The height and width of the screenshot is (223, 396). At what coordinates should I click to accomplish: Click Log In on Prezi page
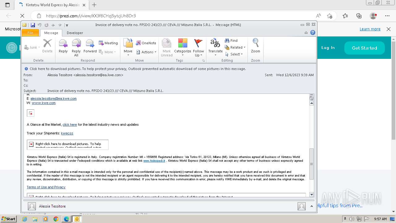click(x=328, y=48)
